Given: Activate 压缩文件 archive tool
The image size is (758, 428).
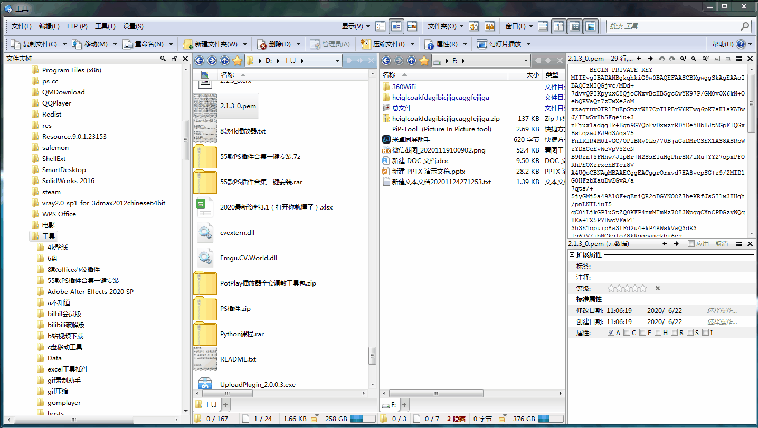Looking at the screenshot, I should (x=389, y=44).
